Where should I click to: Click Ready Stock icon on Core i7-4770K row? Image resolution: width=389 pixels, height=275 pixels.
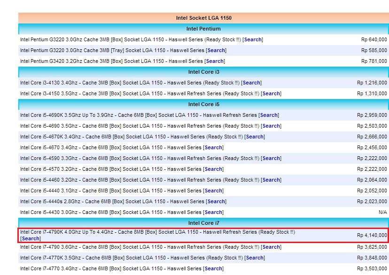(240, 258)
